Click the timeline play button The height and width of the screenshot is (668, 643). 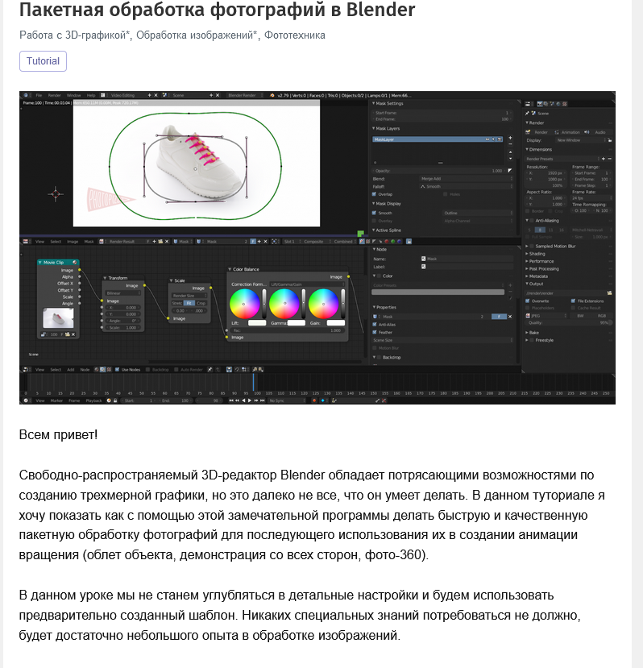[x=249, y=401]
